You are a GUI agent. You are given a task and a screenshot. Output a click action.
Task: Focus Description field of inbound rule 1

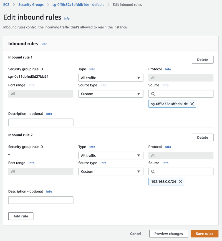[x=41, y=122]
